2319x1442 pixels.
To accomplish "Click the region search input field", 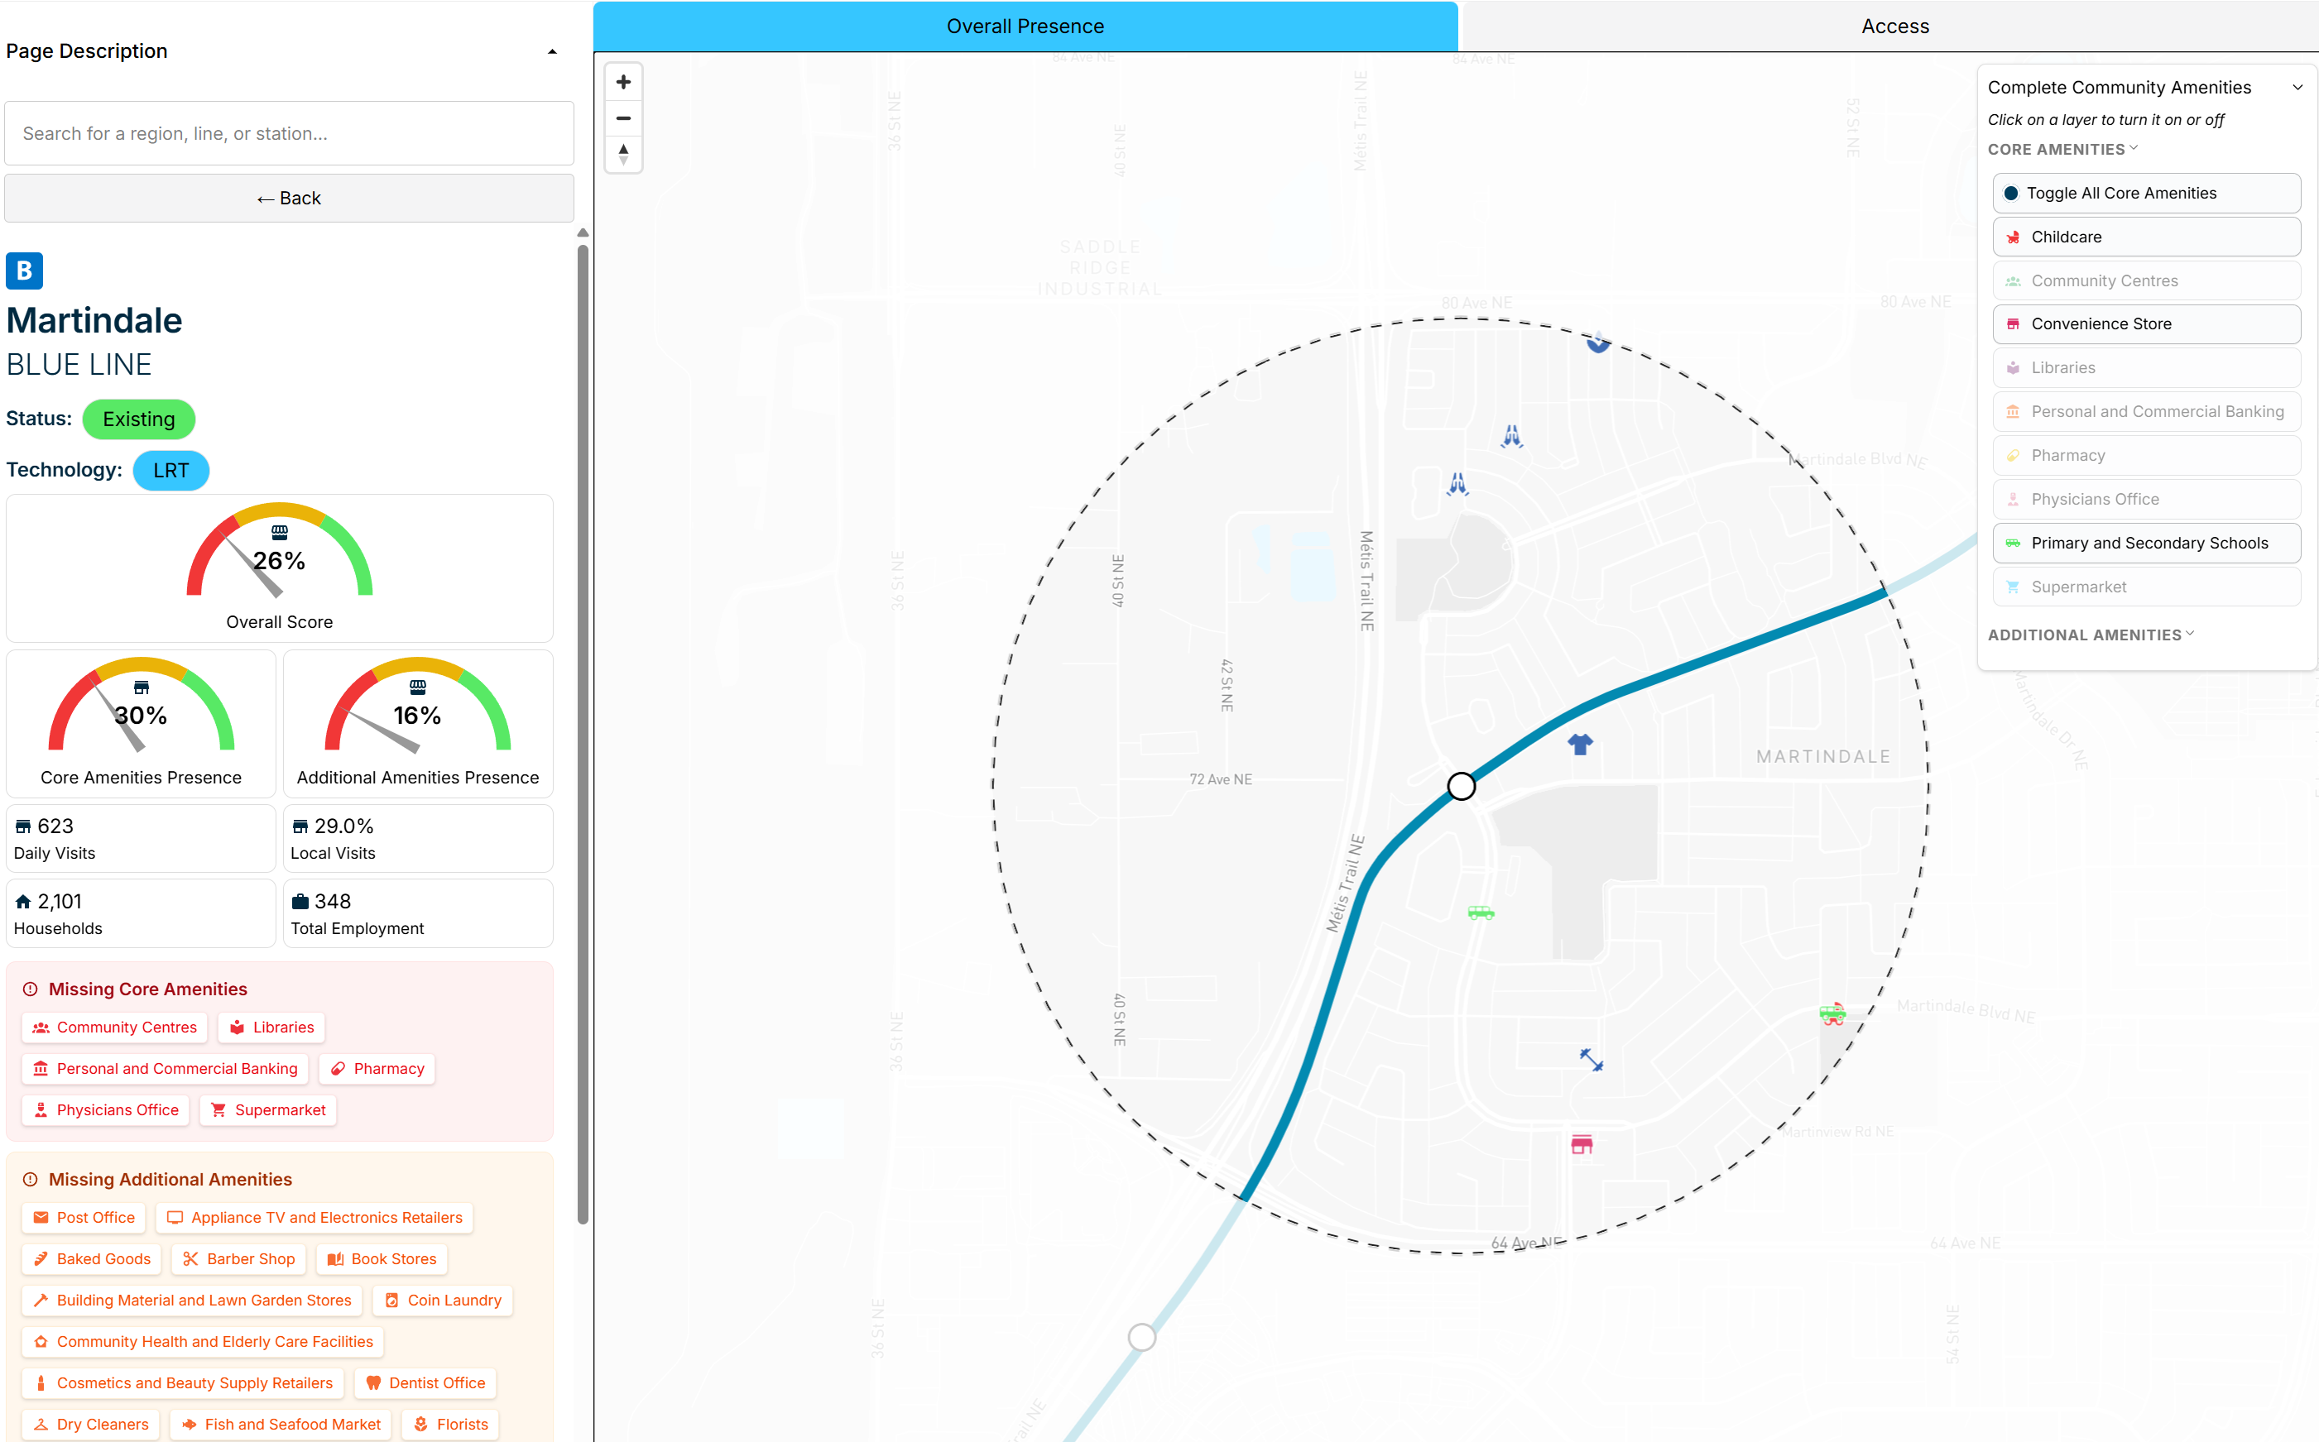I will 289,132.
